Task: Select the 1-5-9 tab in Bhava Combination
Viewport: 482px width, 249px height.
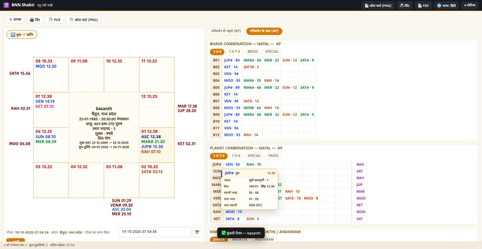Action: [217, 52]
